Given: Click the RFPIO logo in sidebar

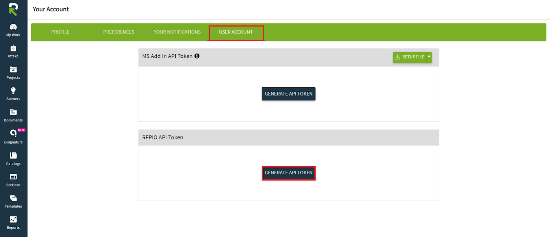Looking at the screenshot, I should (x=13, y=9).
